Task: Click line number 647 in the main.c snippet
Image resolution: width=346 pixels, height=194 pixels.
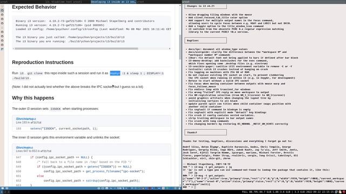Action: pos(18,157)
